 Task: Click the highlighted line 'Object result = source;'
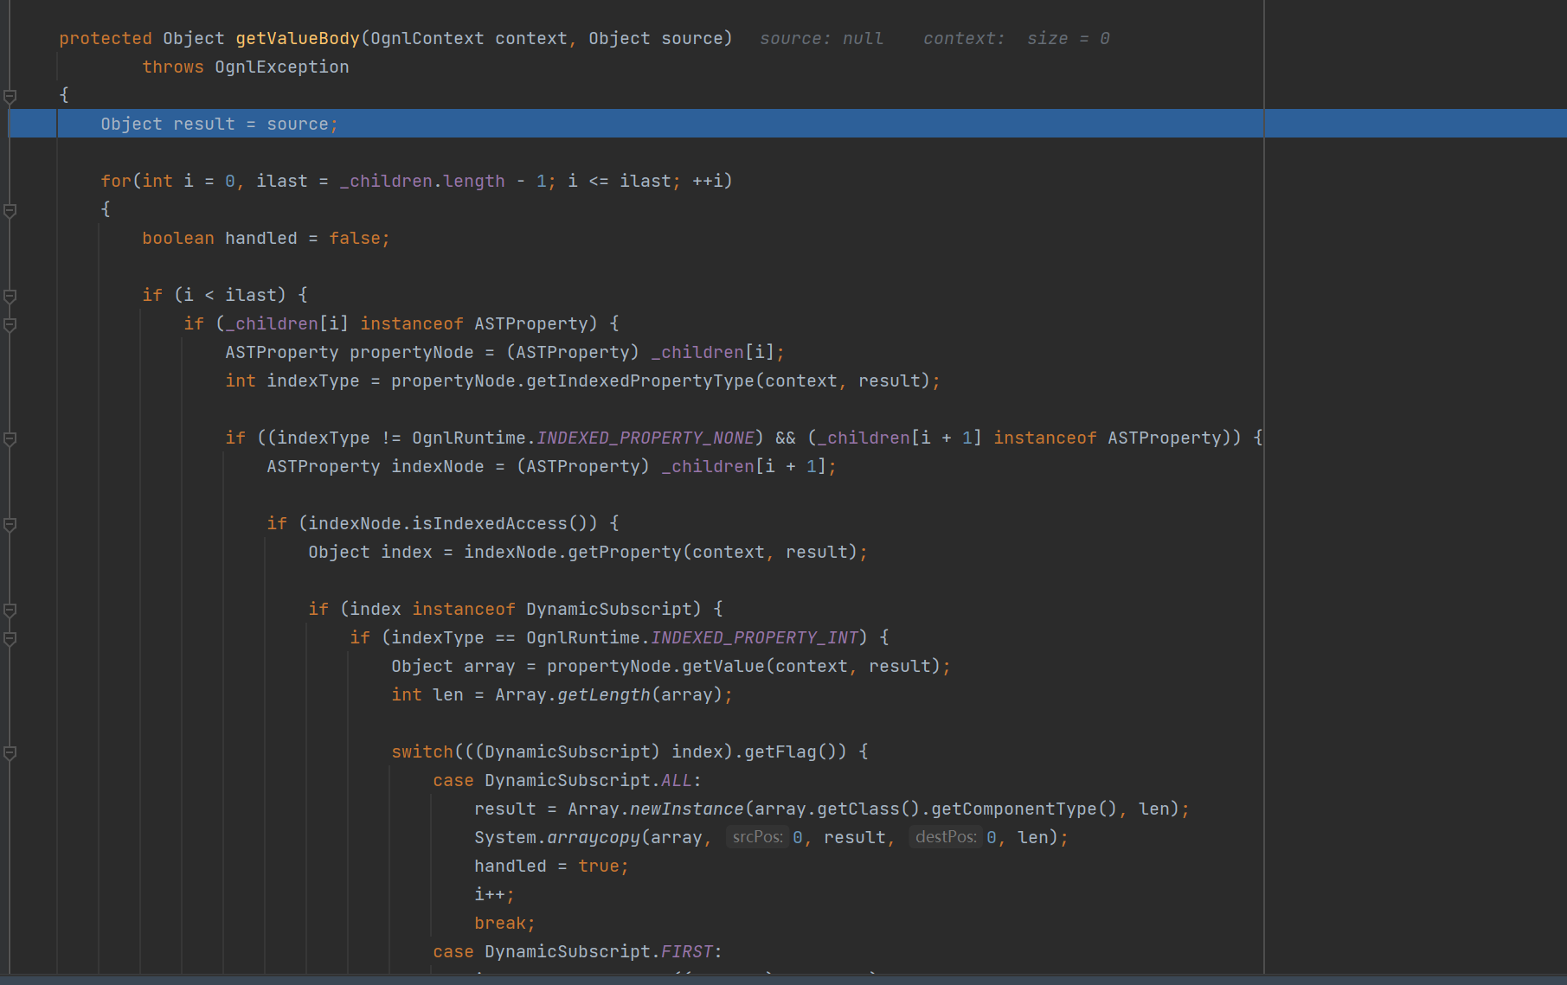coord(787,124)
